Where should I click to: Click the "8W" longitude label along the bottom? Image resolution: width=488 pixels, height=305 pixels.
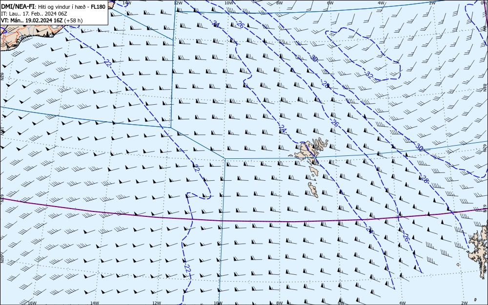pos(280,303)
